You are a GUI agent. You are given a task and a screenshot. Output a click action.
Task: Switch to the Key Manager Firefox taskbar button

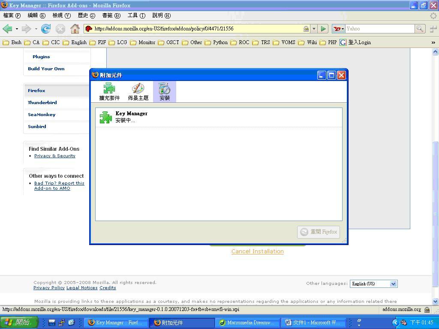click(x=115, y=323)
